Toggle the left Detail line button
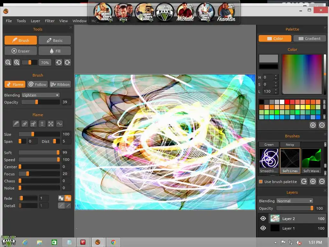This screenshot has width=329, height=247. tap(61, 206)
